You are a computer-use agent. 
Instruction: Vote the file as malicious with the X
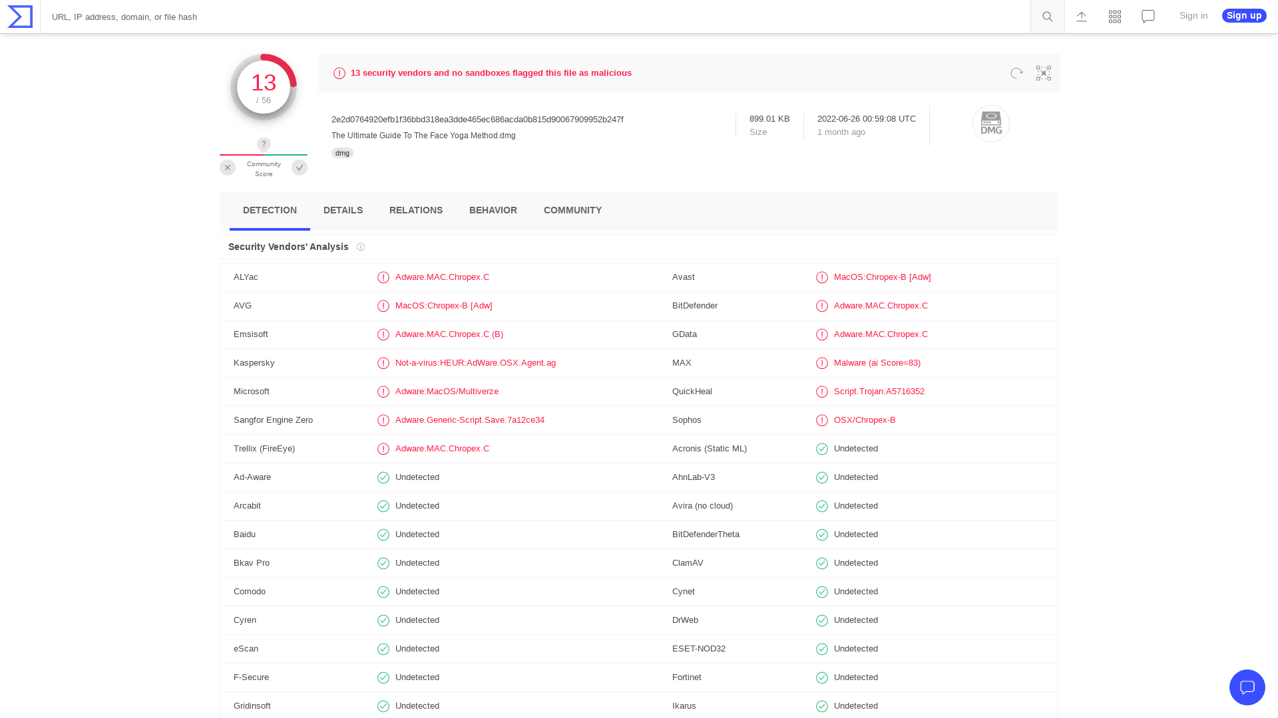coord(228,168)
